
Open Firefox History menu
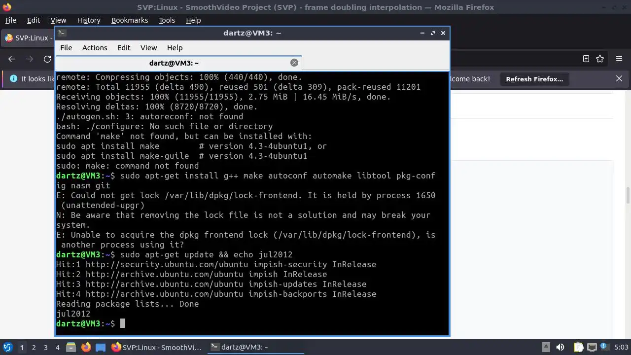pyautogui.click(x=89, y=20)
